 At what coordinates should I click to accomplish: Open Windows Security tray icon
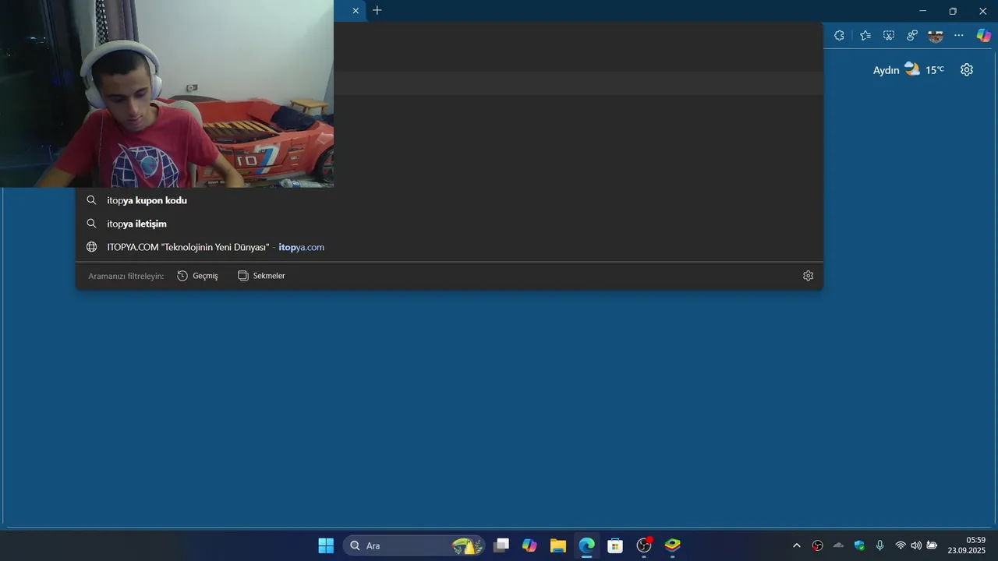click(859, 545)
